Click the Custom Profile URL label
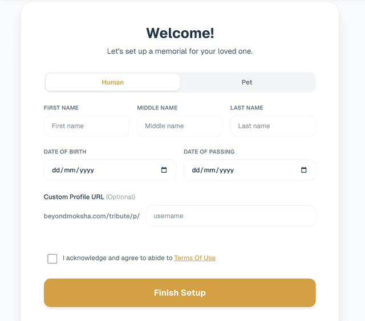The image size is (365, 321). pos(74,197)
